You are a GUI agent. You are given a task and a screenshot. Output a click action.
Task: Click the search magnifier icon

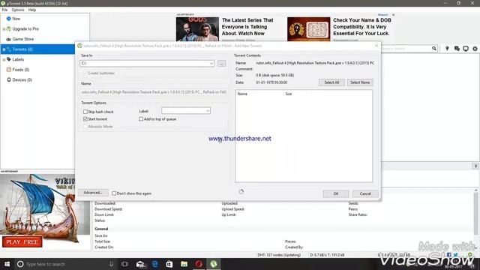point(434,49)
